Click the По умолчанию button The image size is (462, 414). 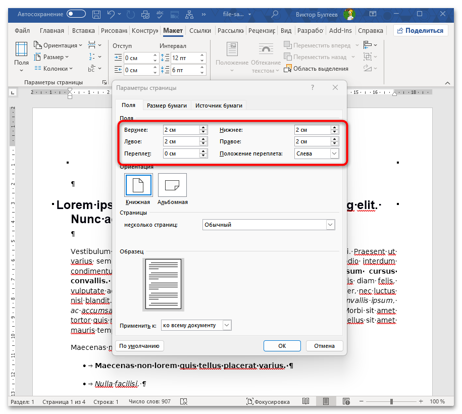pyautogui.click(x=139, y=346)
